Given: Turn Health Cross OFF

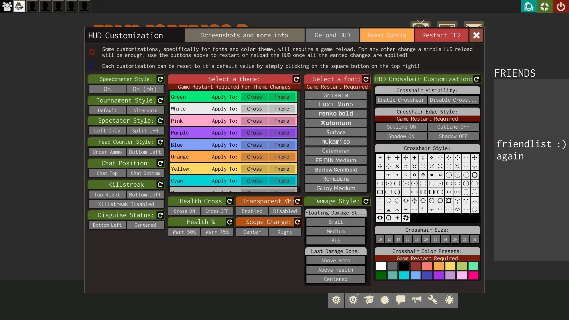Looking at the screenshot, I should pyautogui.click(x=217, y=211).
